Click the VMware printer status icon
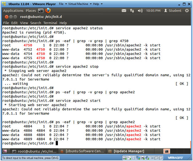This screenshot has height=161, width=193. coord(143,158)
